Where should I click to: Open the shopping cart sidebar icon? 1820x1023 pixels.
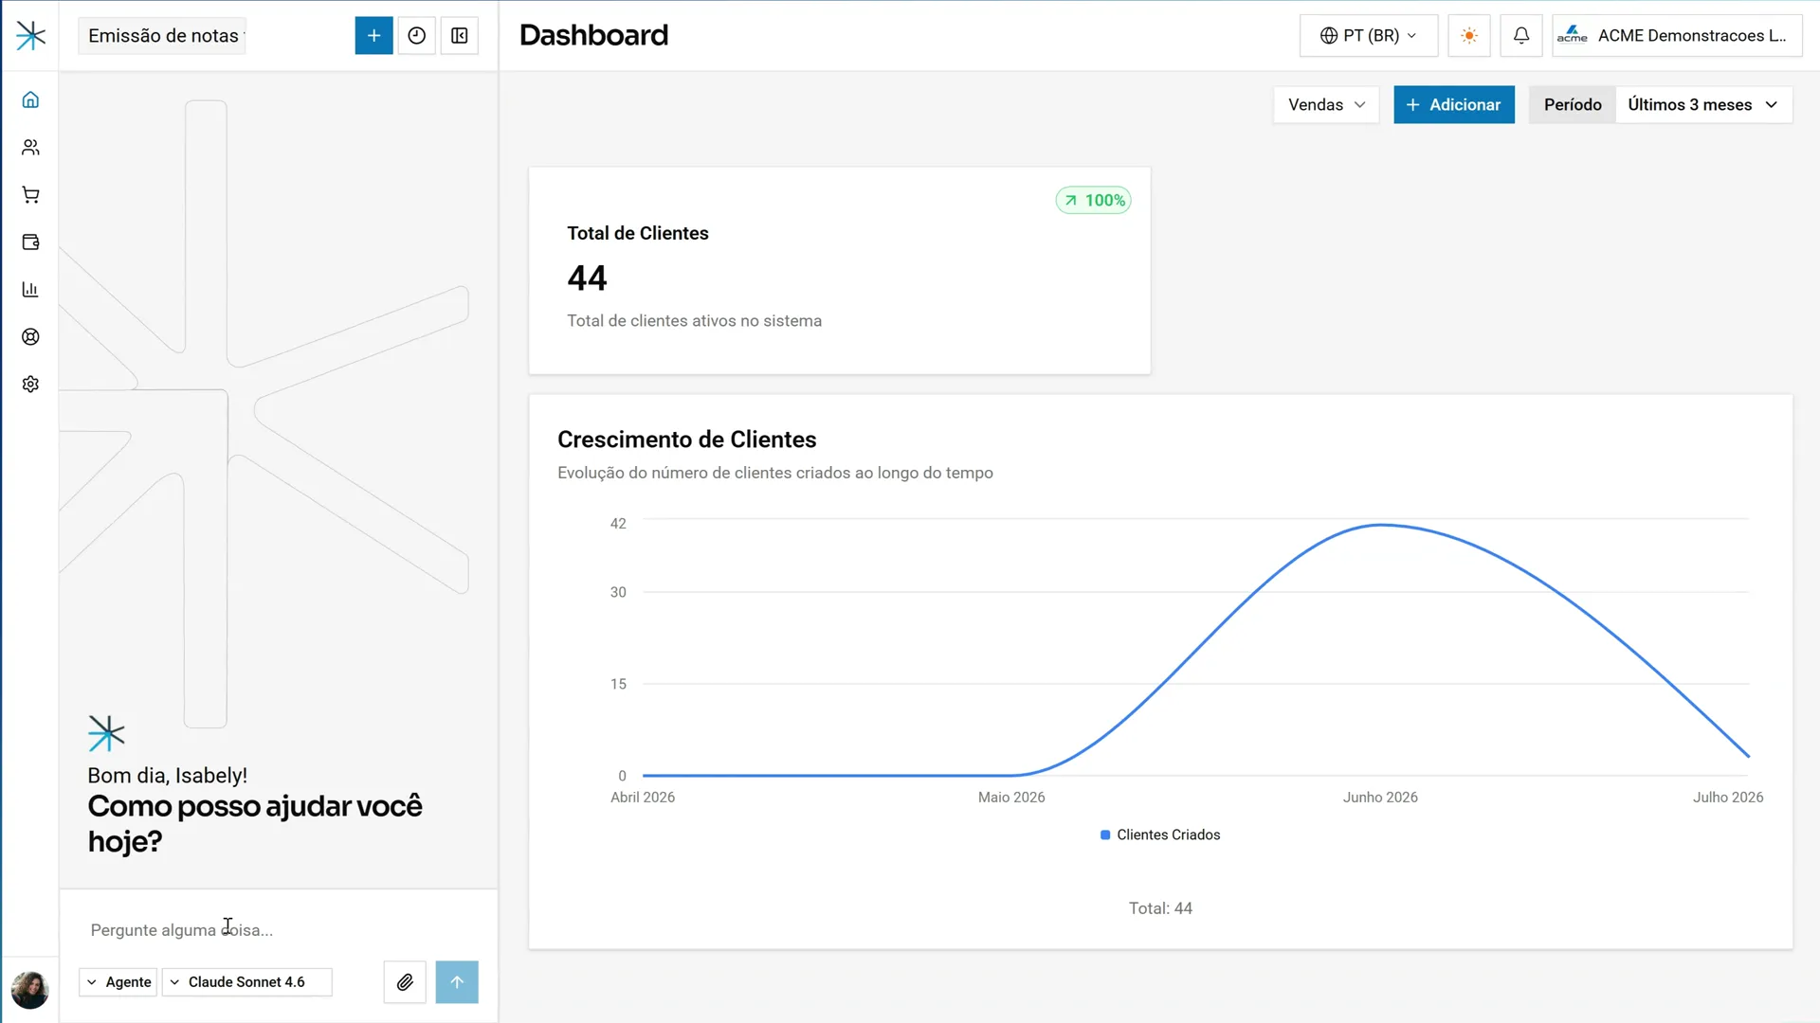[30, 195]
